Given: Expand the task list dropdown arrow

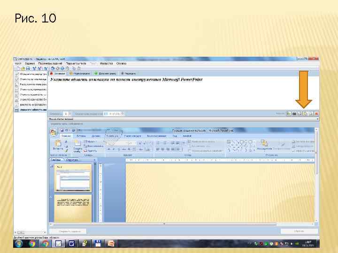Looking at the screenshot, I should pos(317,119).
